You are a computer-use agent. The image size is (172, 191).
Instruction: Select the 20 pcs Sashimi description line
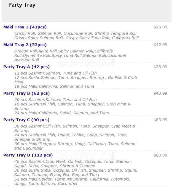[x=55, y=100]
